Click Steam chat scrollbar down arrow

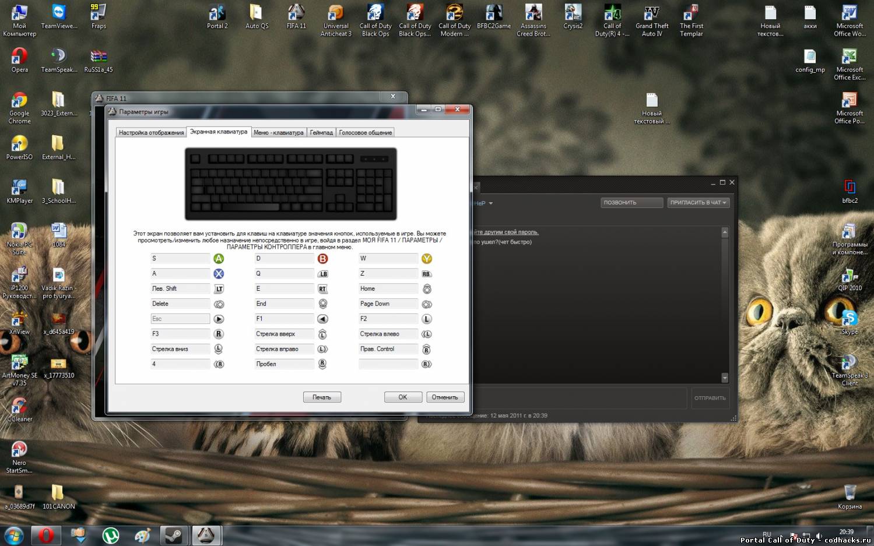(x=725, y=378)
